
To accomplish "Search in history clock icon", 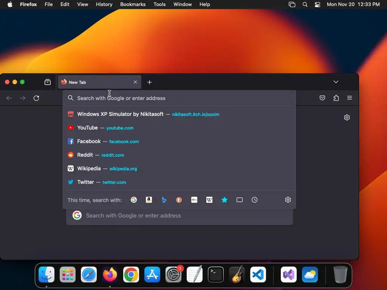I will [x=254, y=200].
